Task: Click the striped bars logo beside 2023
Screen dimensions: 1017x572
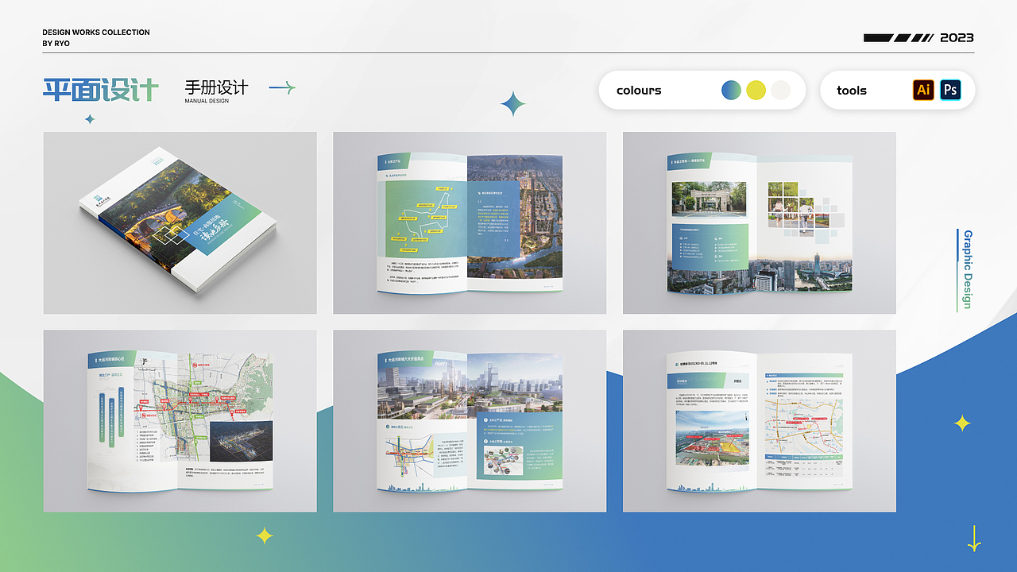Action: 899,37
